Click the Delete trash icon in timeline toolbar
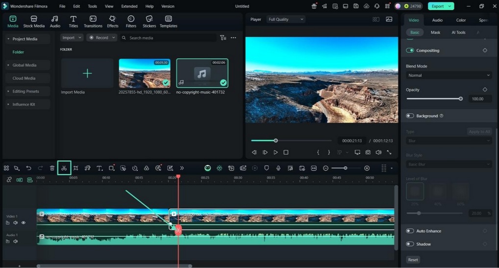Viewport: 499px width, 268px height. pos(52,168)
